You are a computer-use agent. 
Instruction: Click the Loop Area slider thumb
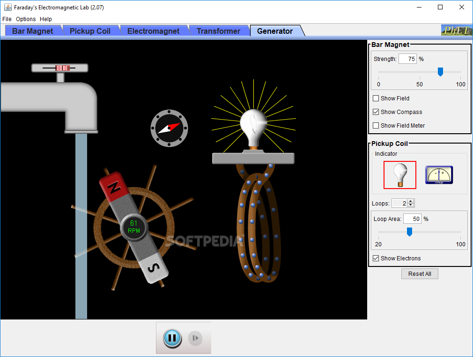pos(409,232)
